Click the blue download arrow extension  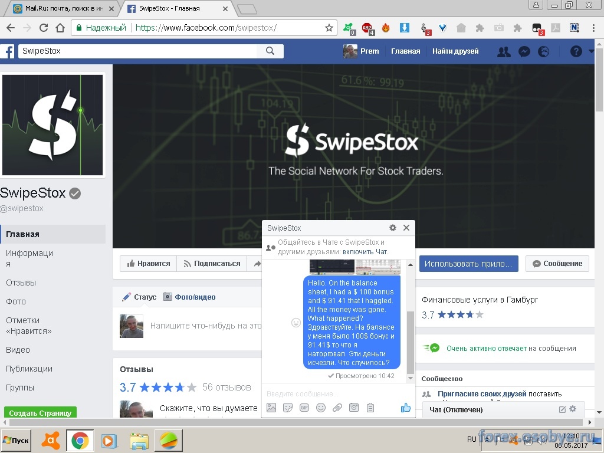pos(404,28)
